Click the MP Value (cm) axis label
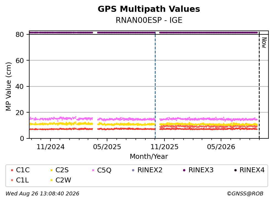This screenshot has height=202, width=274. (x=8, y=86)
